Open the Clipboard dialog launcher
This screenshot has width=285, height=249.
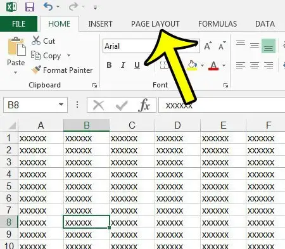(x=94, y=85)
